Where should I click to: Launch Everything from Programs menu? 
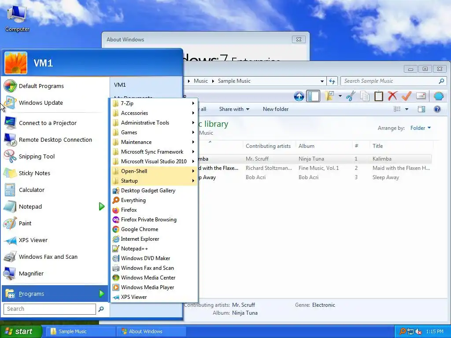154,200
